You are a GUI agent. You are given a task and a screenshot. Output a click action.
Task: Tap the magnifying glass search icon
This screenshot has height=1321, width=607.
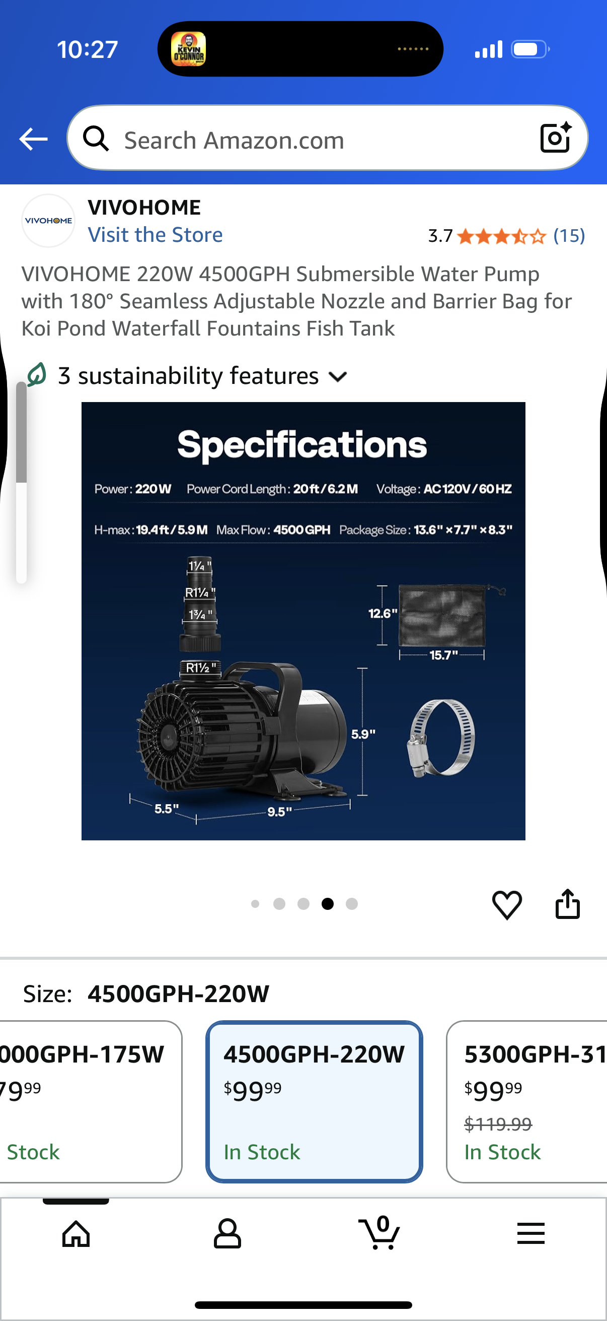96,139
